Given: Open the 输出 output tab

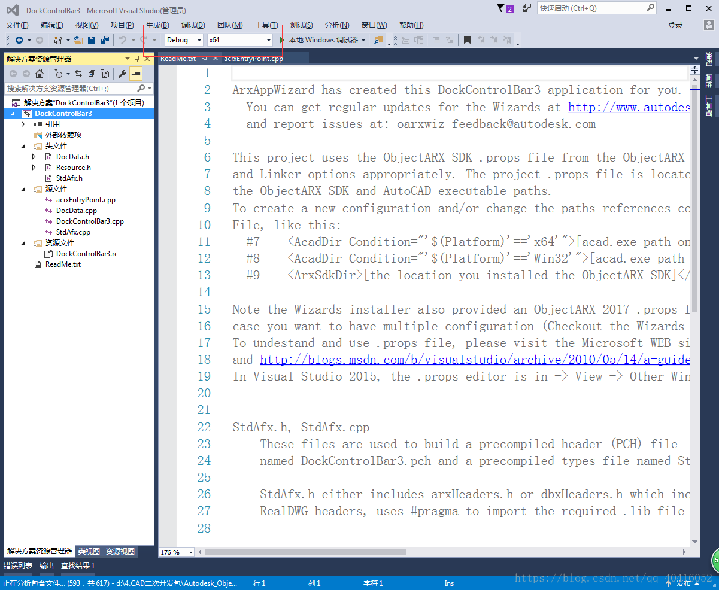Looking at the screenshot, I should click(47, 565).
